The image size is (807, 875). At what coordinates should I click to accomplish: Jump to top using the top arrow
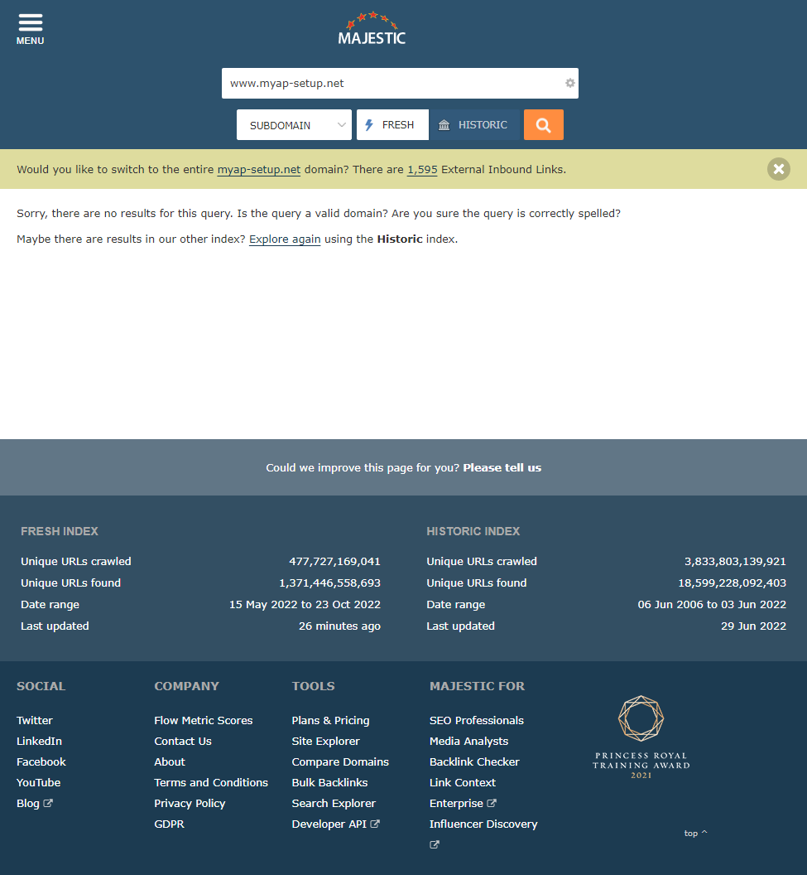(695, 833)
